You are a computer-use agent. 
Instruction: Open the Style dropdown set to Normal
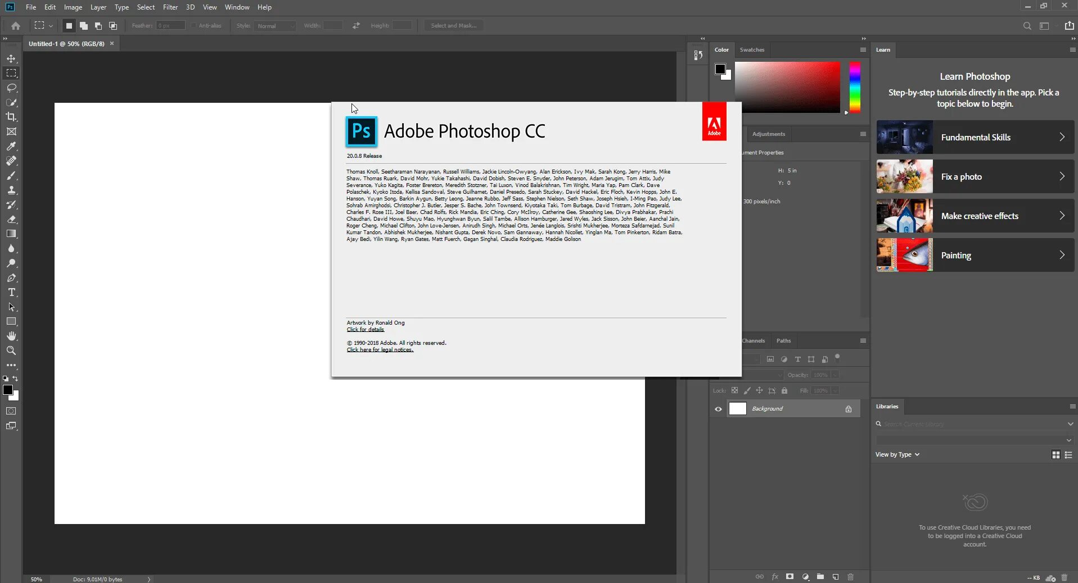(275, 26)
